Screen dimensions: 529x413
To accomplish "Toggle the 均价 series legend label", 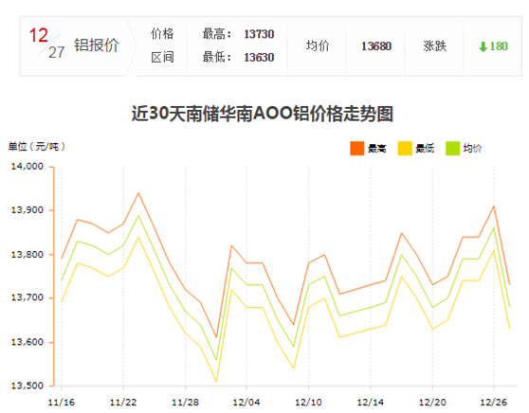I will coord(472,149).
